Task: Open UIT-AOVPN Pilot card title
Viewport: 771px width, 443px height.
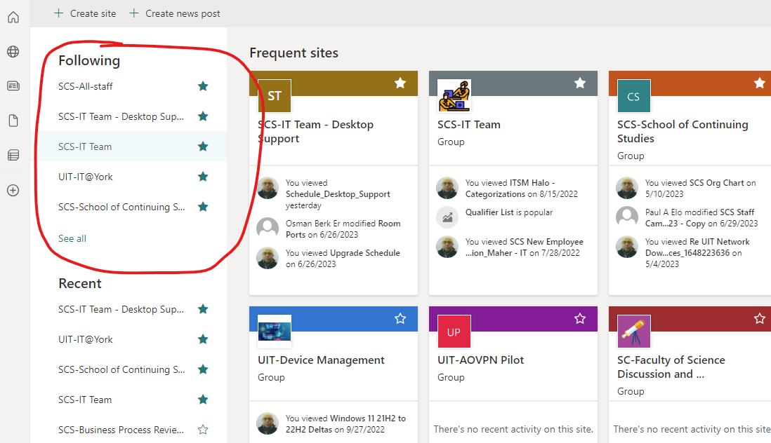Action: point(481,360)
